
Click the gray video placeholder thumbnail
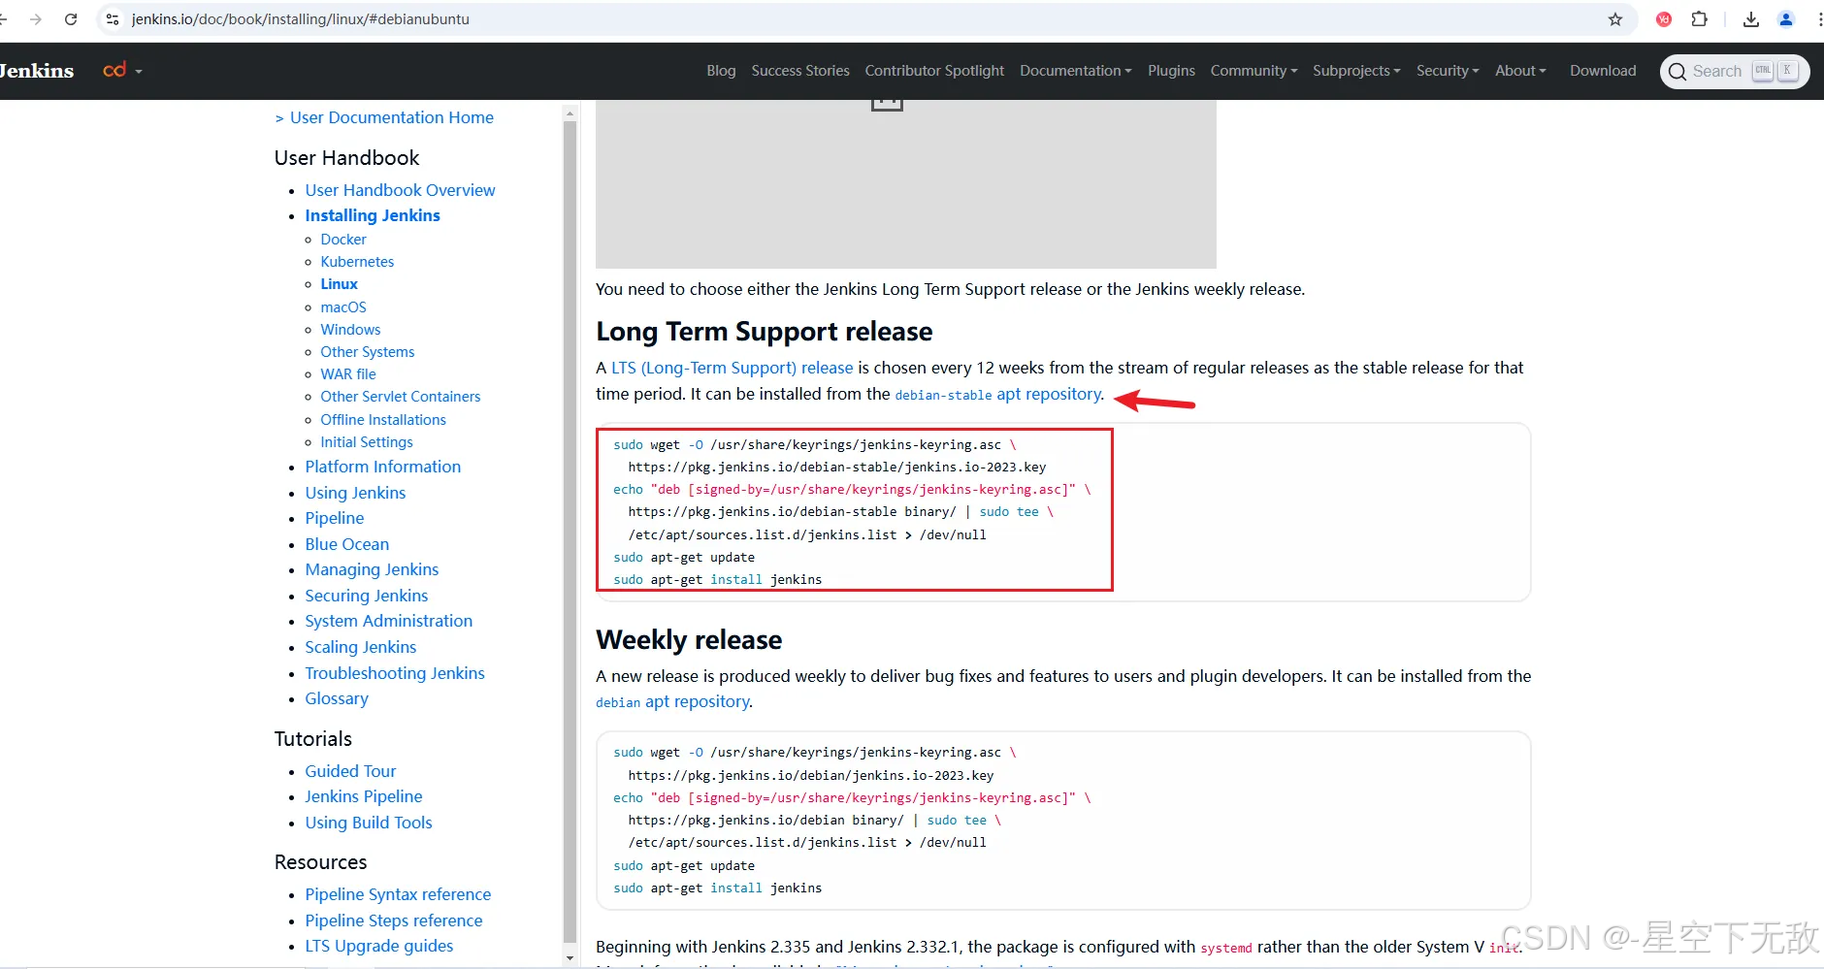[x=905, y=183]
